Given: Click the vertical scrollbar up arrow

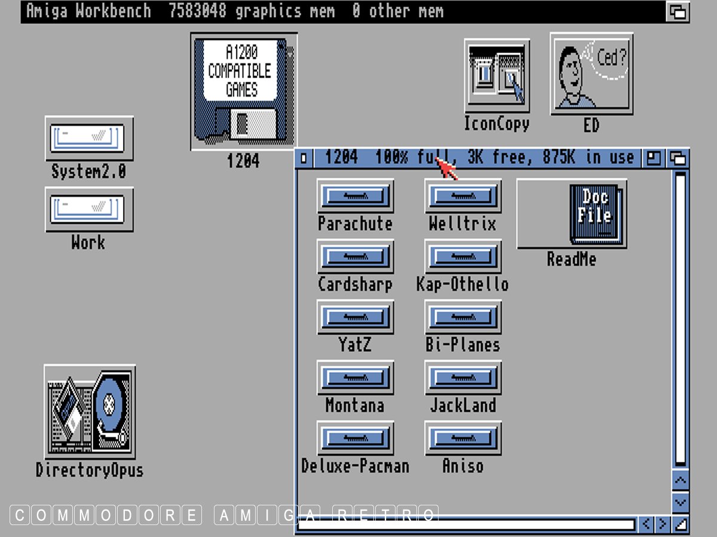Looking at the screenshot, I should coord(680,481).
